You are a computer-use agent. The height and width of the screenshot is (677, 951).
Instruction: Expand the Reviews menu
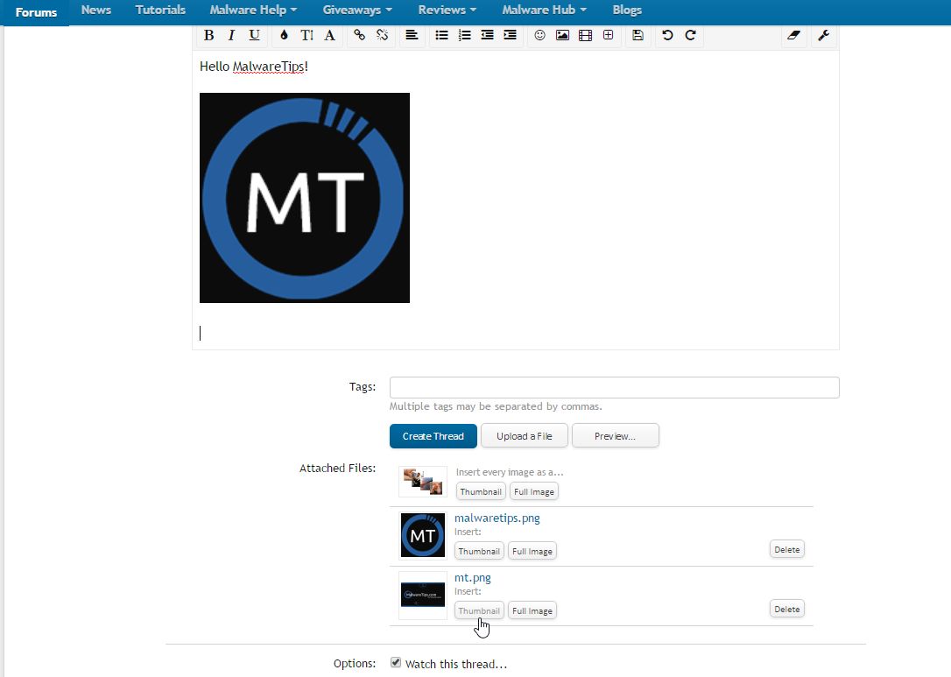(447, 10)
